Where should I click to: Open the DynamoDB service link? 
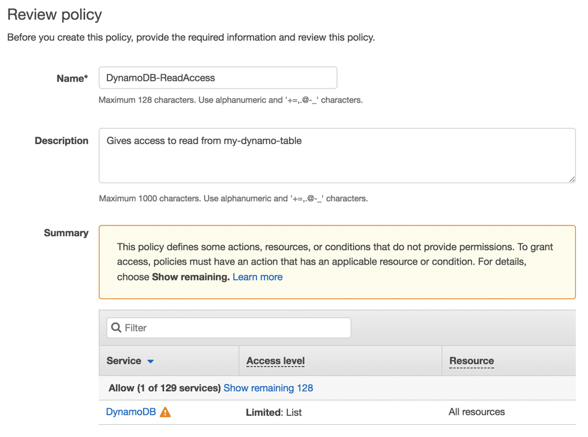131,412
